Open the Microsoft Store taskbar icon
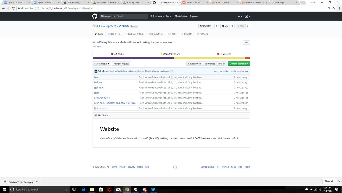Viewport: 342px width, 193px height. pyautogui.click(x=101, y=189)
